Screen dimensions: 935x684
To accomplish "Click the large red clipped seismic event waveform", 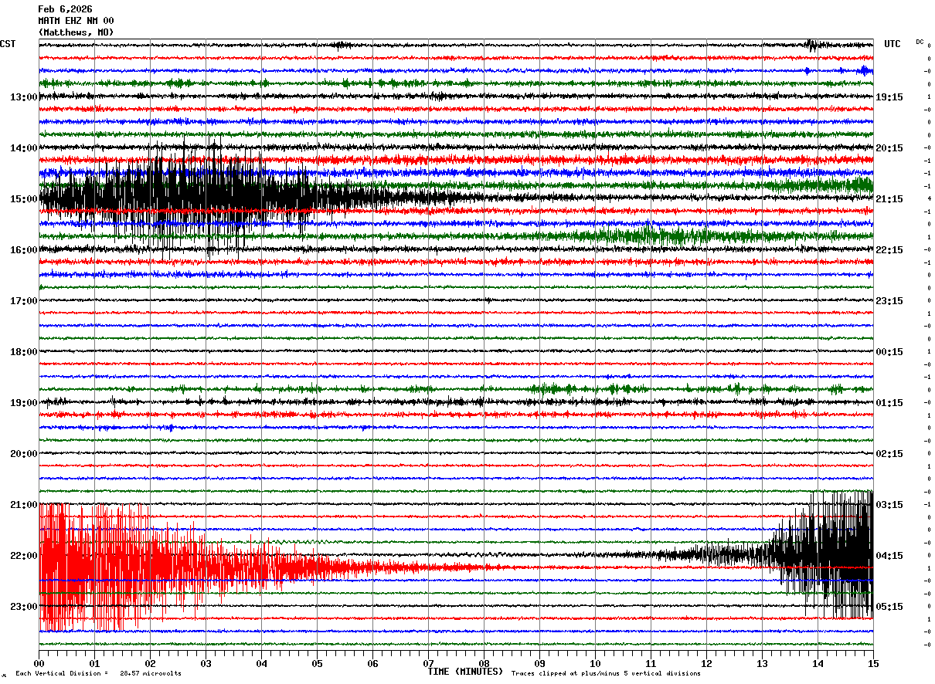I will pos(193,567).
